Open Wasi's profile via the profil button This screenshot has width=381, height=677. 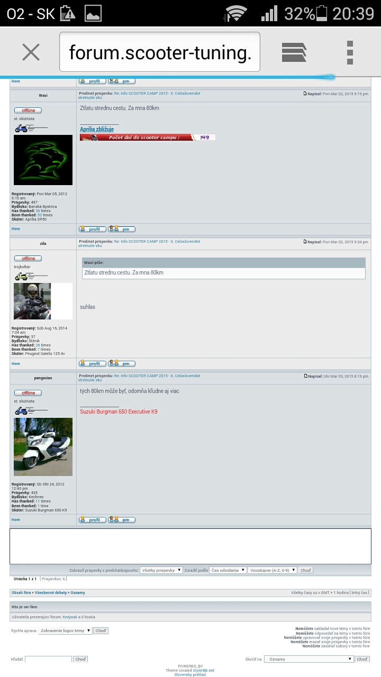[x=92, y=229]
